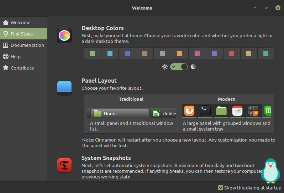Choose the light blue desktop color

click(x=110, y=53)
